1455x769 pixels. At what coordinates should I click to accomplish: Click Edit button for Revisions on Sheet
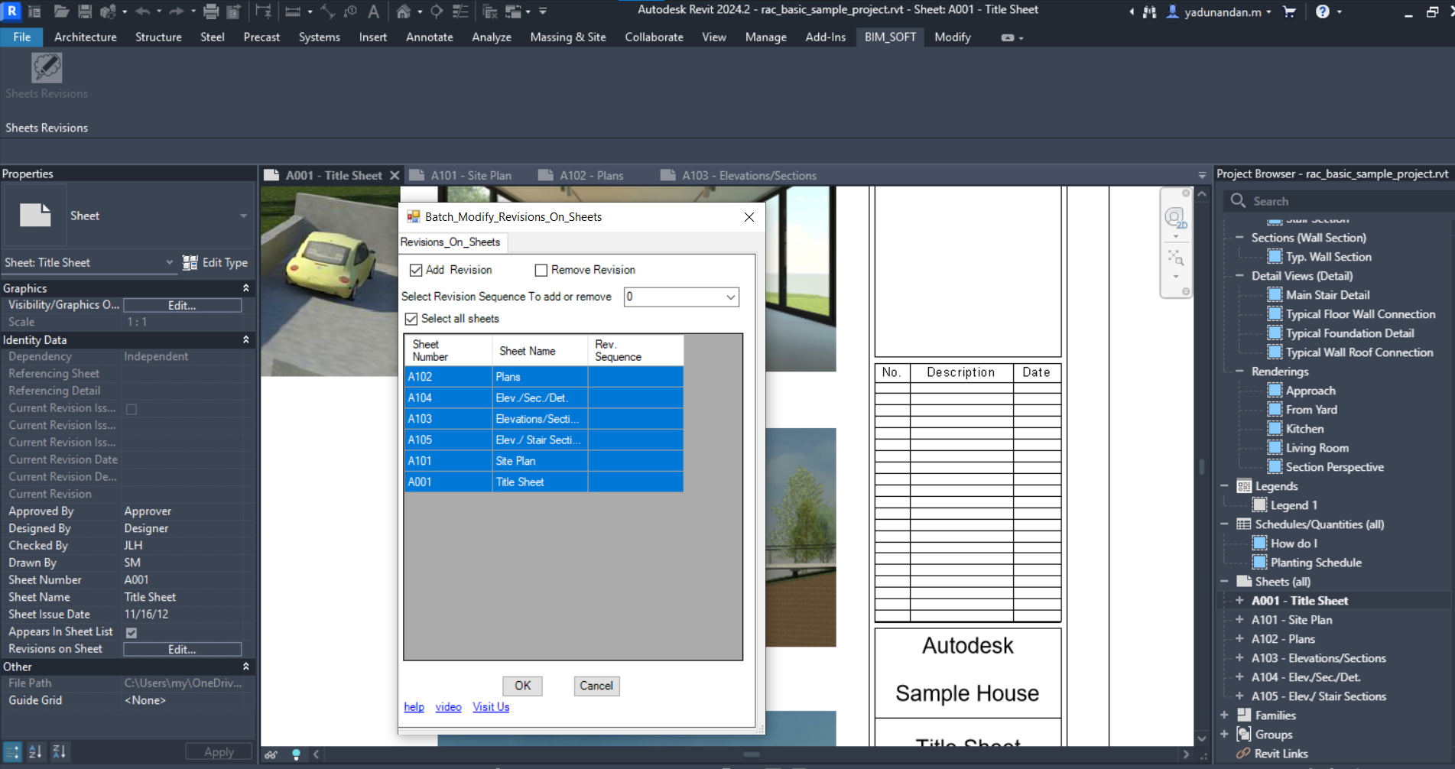click(182, 649)
